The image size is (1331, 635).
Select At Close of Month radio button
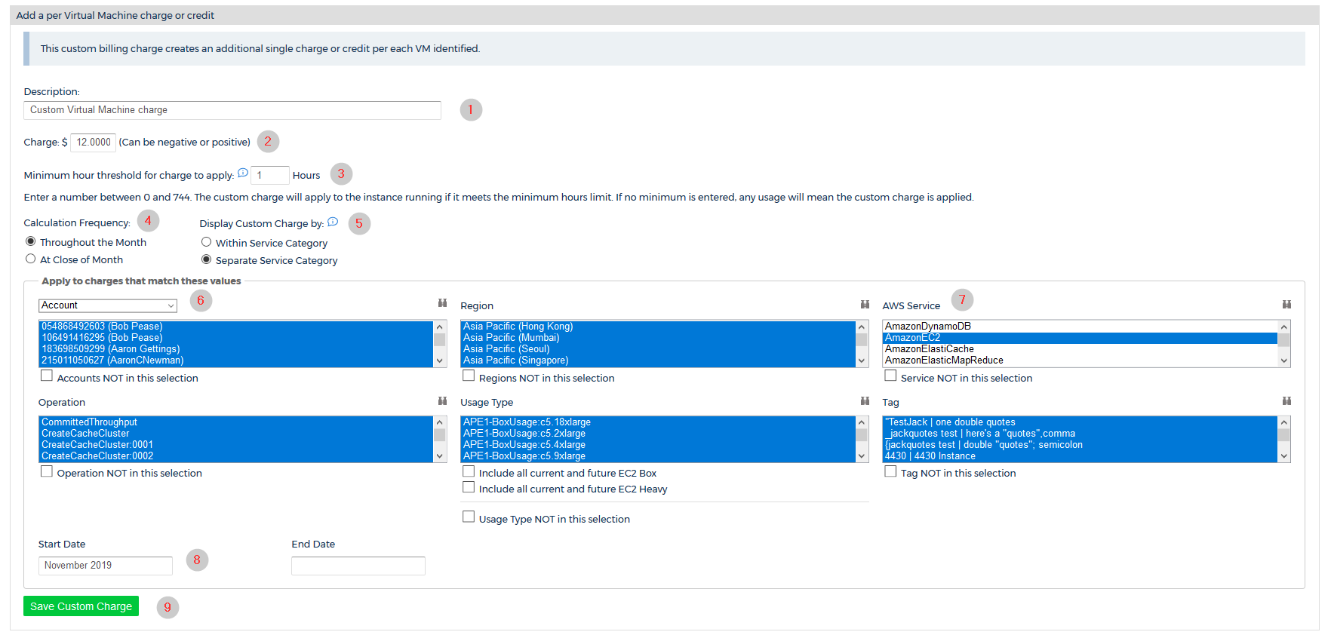[31, 259]
